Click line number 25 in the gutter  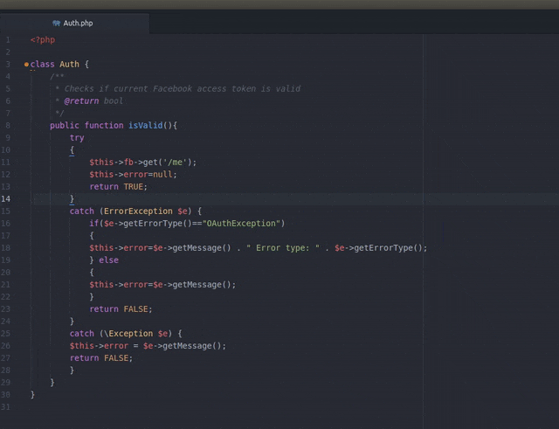point(6,334)
